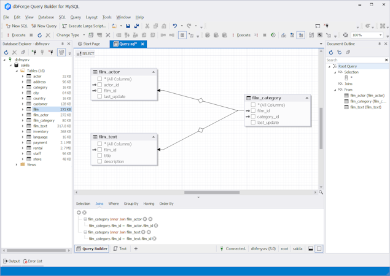Screen dimensions: 390x276
Task: Open the zoom percentage dropdown
Action: click(x=379, y=36)
